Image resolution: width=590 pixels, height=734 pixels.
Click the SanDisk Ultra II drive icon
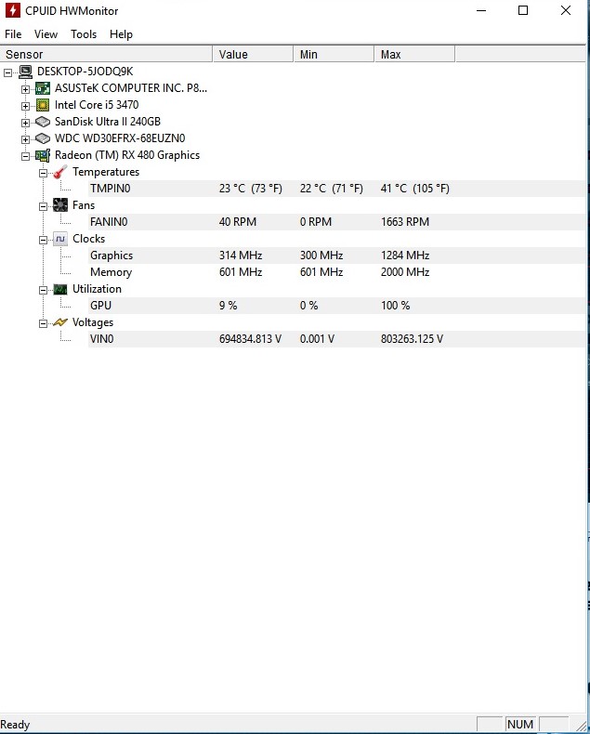pyautogui.click(x=43, y=122)
